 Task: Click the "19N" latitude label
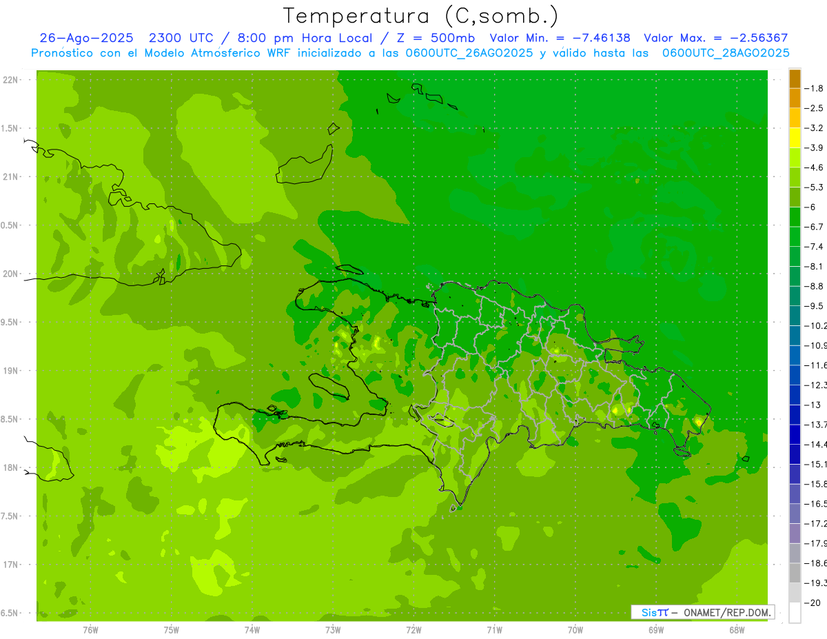click(10, 371)
